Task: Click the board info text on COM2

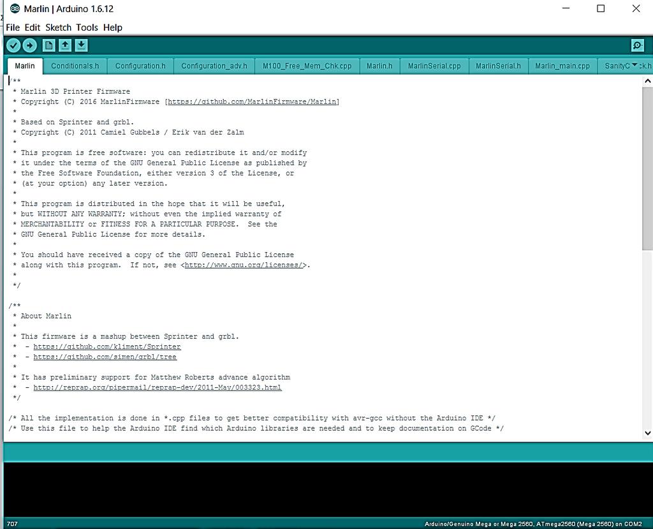Action: pos(533,524)
